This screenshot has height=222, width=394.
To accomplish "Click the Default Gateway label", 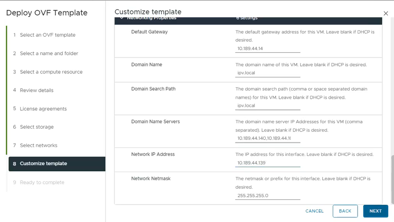I will click(x=149, y=32).
